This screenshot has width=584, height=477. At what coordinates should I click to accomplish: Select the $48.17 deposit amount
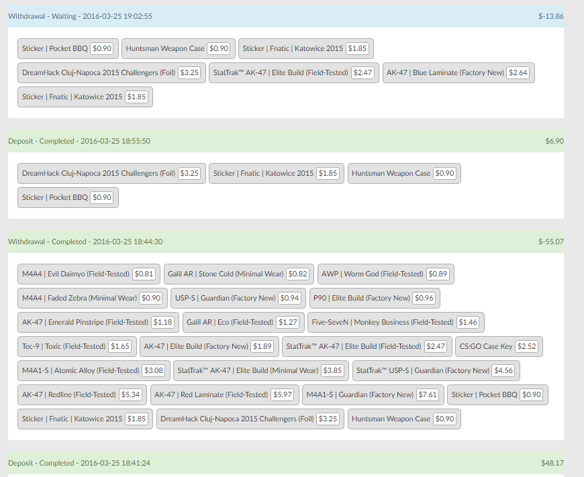tap(552, 463)
